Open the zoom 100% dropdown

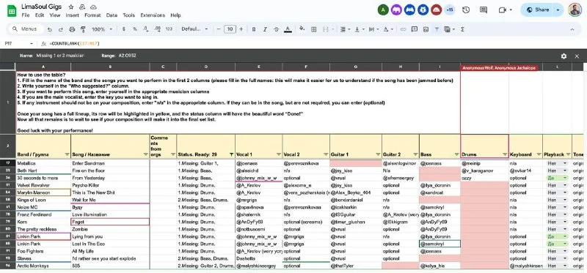(x=102, y=29)
